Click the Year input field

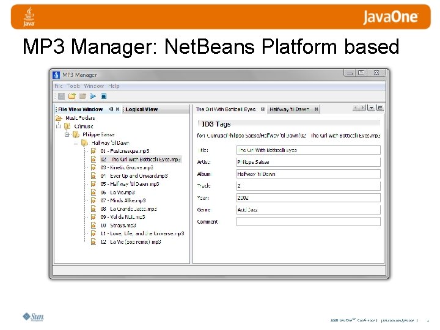point(309,198)
